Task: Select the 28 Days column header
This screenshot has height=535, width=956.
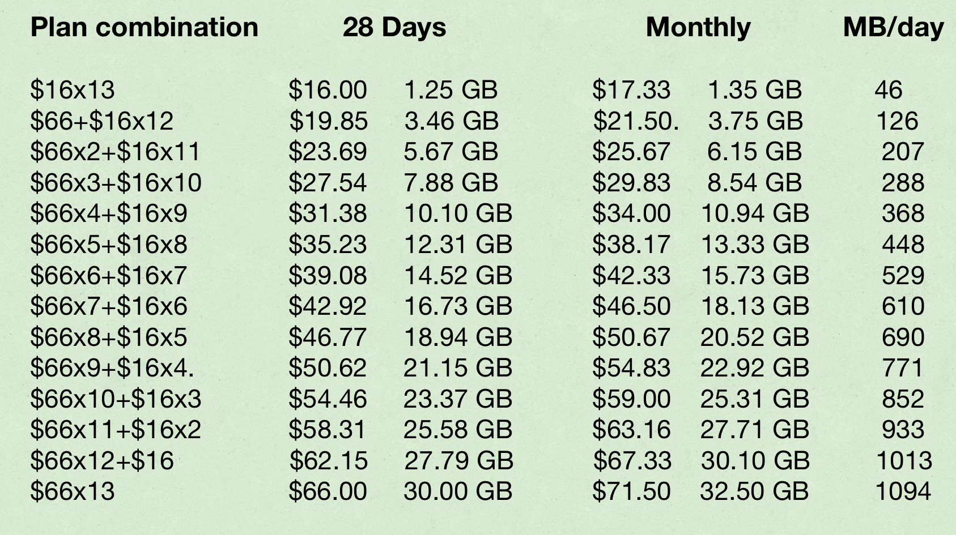Action: click(x=394, y=27)
